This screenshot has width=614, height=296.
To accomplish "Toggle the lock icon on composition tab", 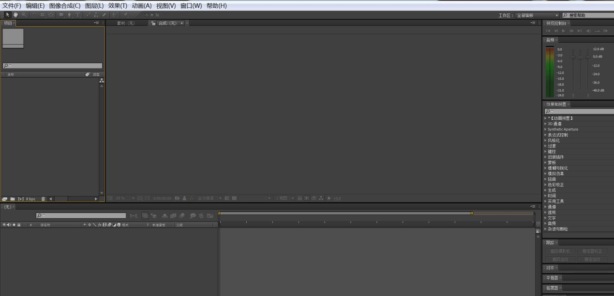I will pyautogui.click(x=153, y=23).
